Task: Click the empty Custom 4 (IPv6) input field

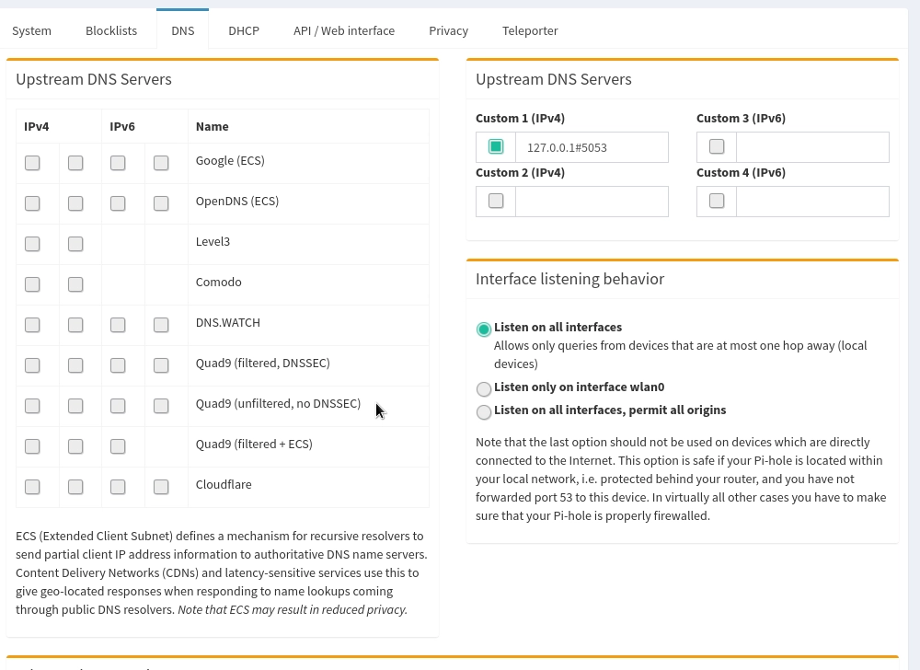Action: [812, 201]
